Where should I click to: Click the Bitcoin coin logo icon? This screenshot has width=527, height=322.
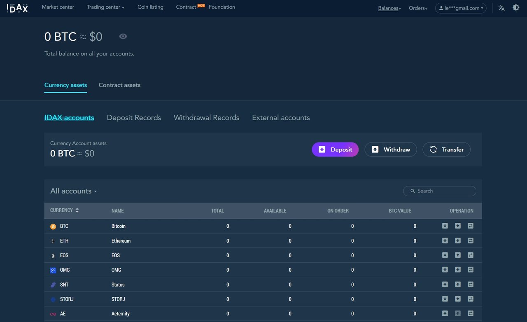pyautogui.click(x=53, y=226)
